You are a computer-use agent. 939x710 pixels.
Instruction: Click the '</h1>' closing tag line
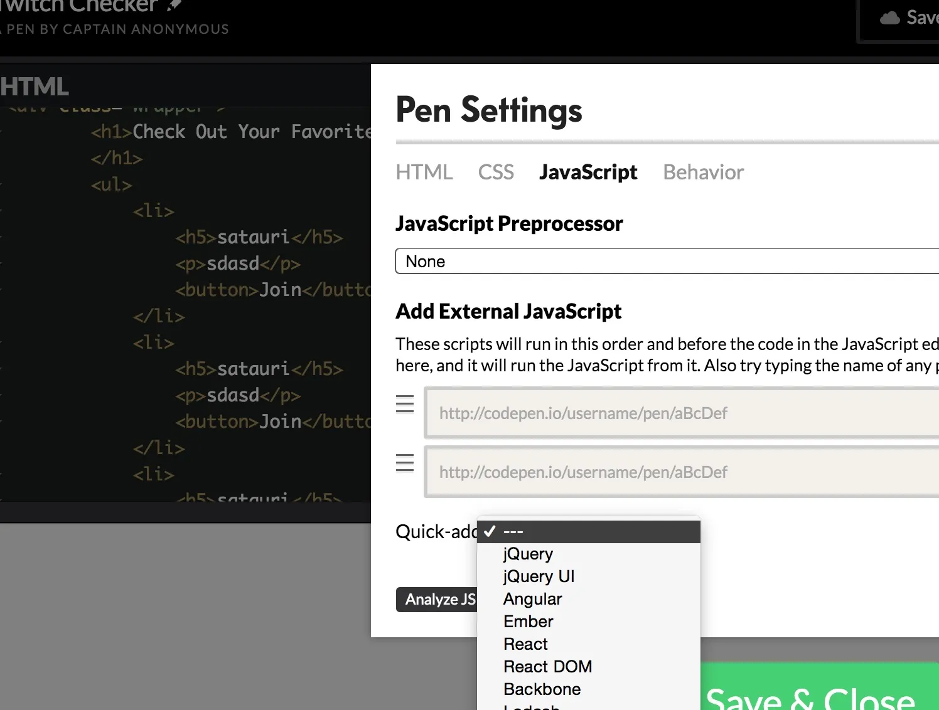pos(117,158)
